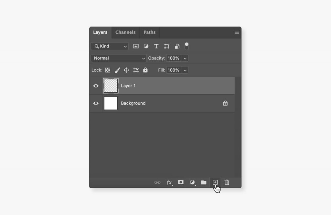This screenshot has width=331, height=215.
Task: Open the blend mode dropdown
Action: pos(118,58)
